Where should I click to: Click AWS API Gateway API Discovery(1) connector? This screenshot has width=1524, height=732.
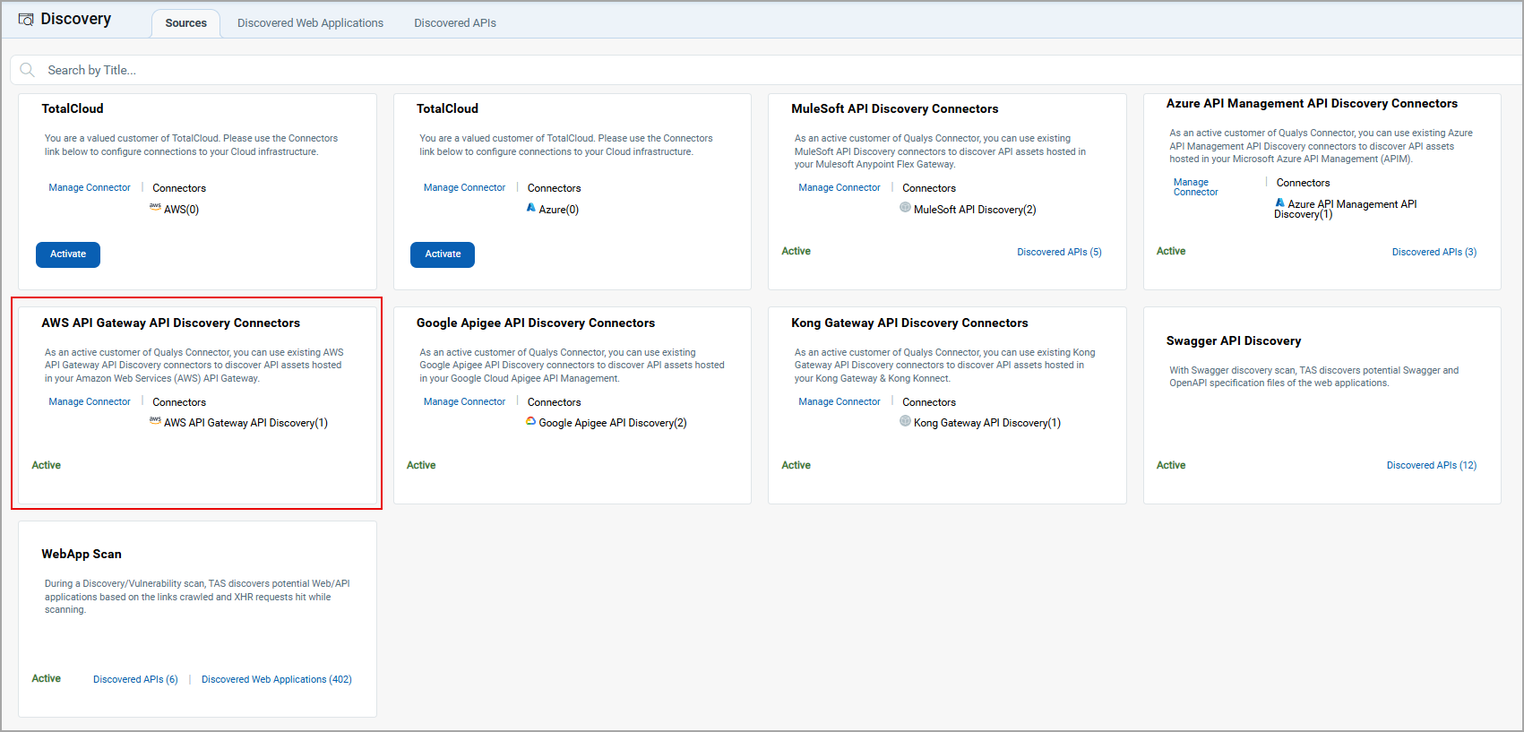coord(245,423)
